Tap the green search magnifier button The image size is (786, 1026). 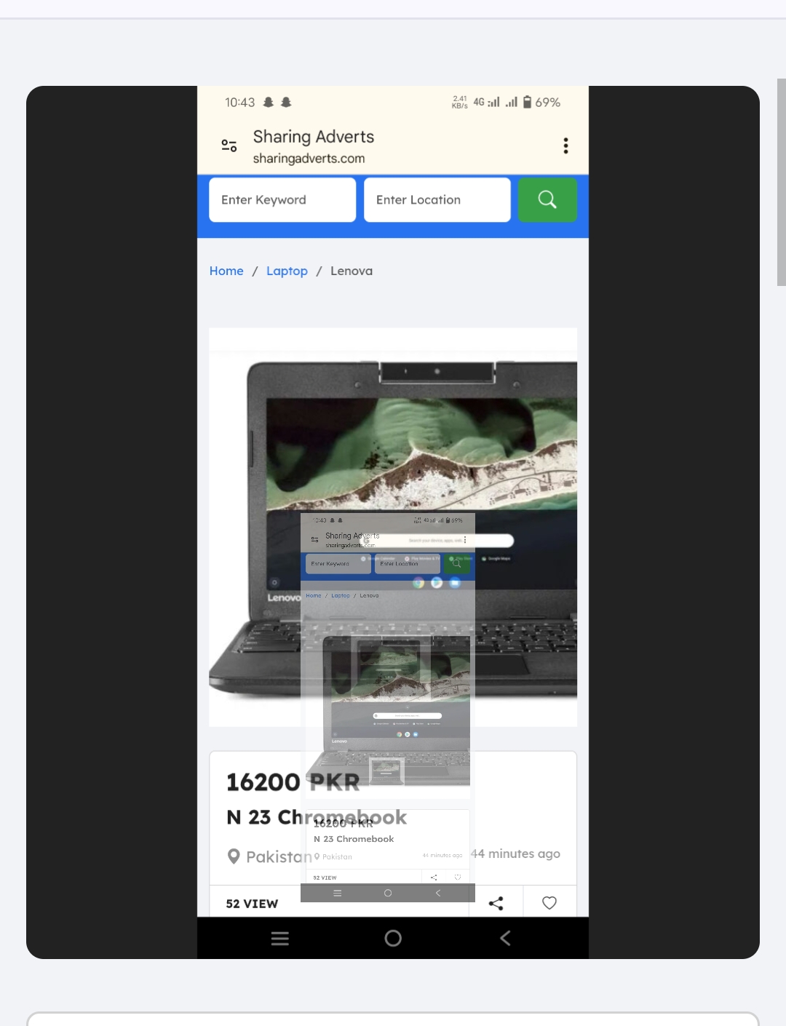[x=547, y=199]
